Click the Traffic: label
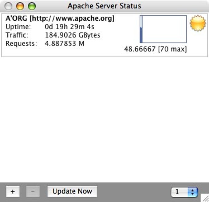This screenshot has height=202, width=209. click(17, 35)
